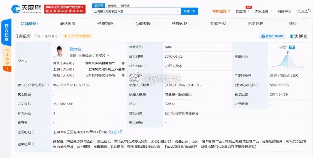Click the orange badge beside 工商信息 heading
Image resolution: width=313 pixels, height=158 pixels.
[77, 36]
